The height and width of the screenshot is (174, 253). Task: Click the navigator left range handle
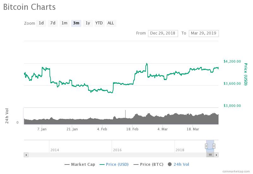coord(206,146)
